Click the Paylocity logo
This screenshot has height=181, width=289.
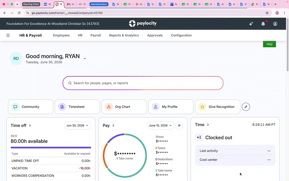pos(143,23)
